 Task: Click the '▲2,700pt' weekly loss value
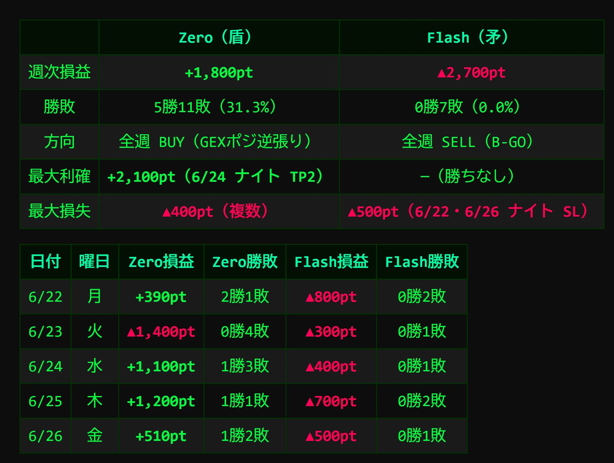[472, 72]
